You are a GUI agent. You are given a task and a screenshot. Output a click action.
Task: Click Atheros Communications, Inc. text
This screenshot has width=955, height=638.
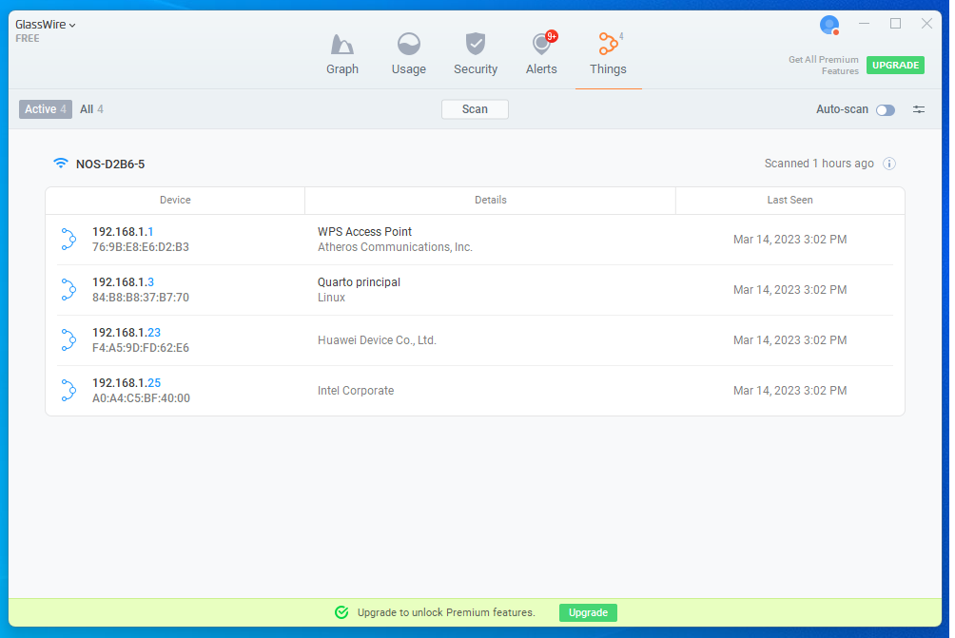[x=395, y=247]
